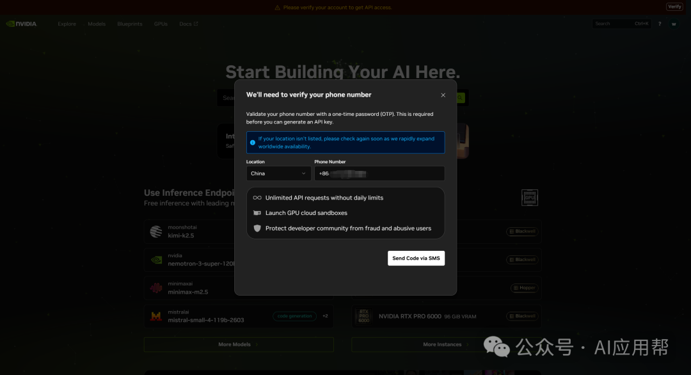Viewport: 691px width, 375px height.
Task: Click the nvidia nemotron model icon
Action: (156, 260)
